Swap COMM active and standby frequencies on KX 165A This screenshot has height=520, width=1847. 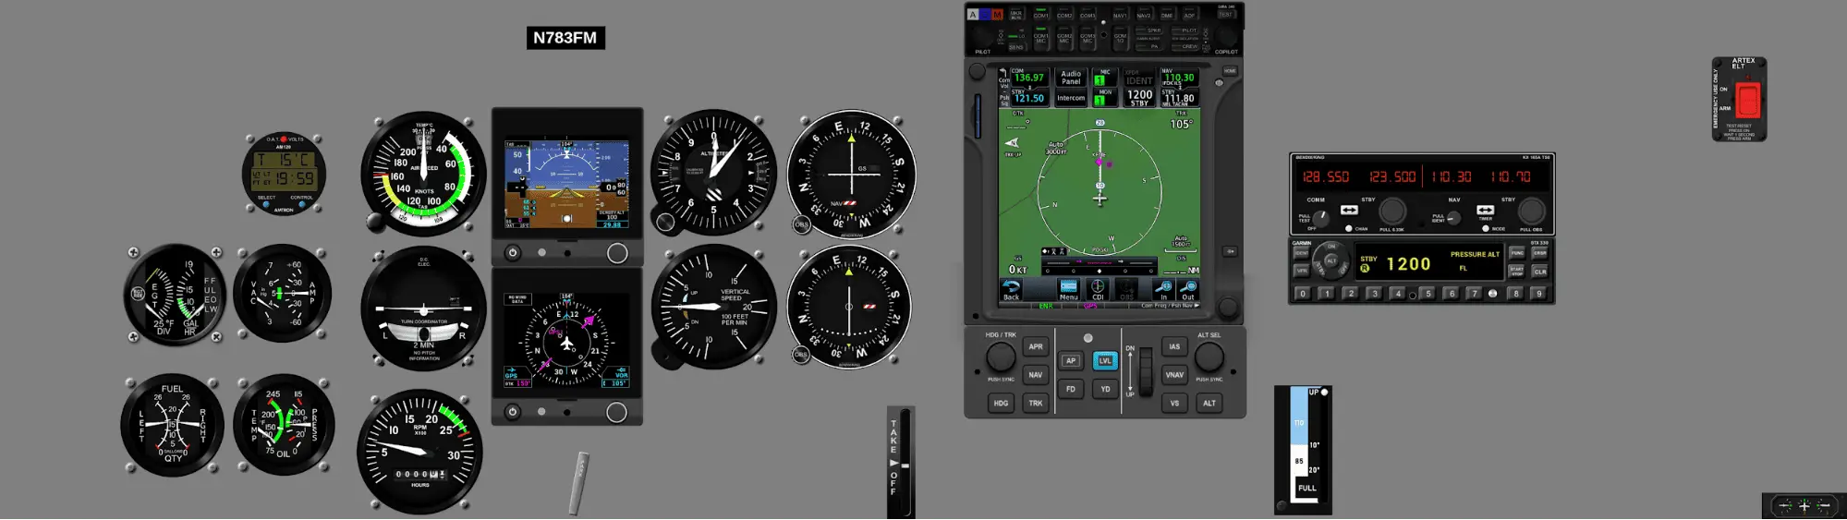(1349, 211)
